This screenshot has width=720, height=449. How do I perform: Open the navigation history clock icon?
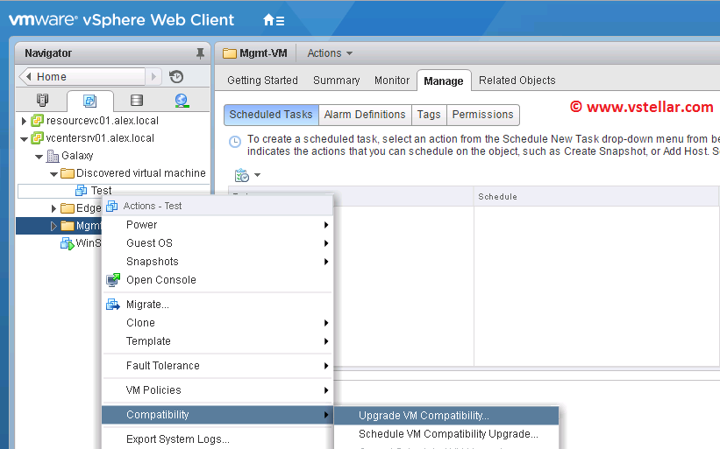pos(176,77)
